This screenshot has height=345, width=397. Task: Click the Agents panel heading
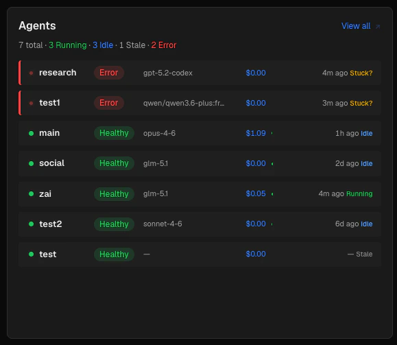(x=37, y=25)
